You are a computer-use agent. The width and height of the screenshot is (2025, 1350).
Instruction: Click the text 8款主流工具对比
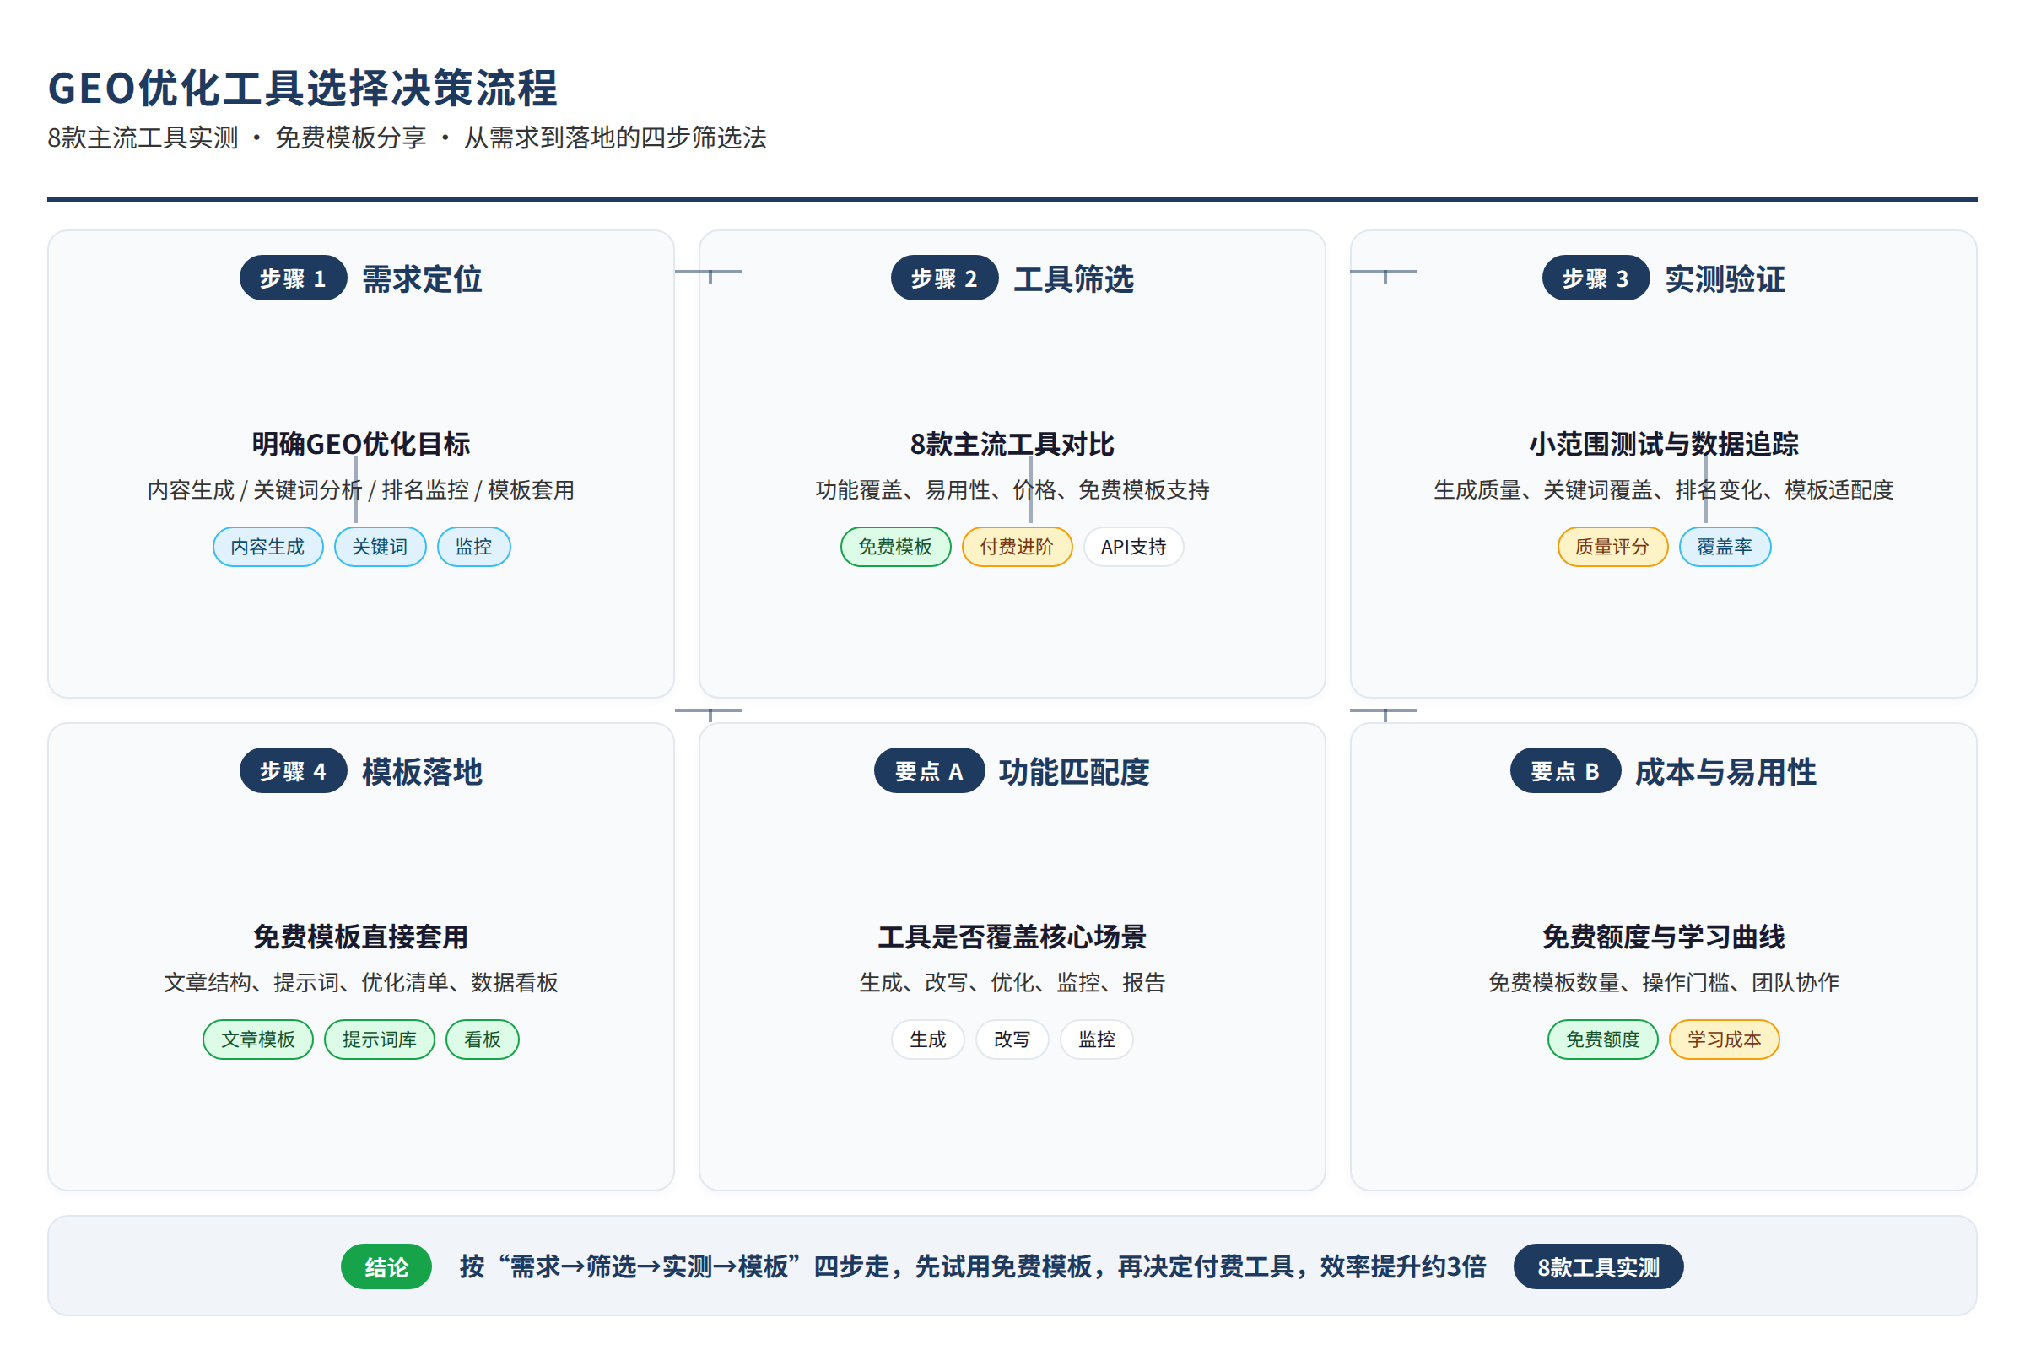pos(1012,445)
